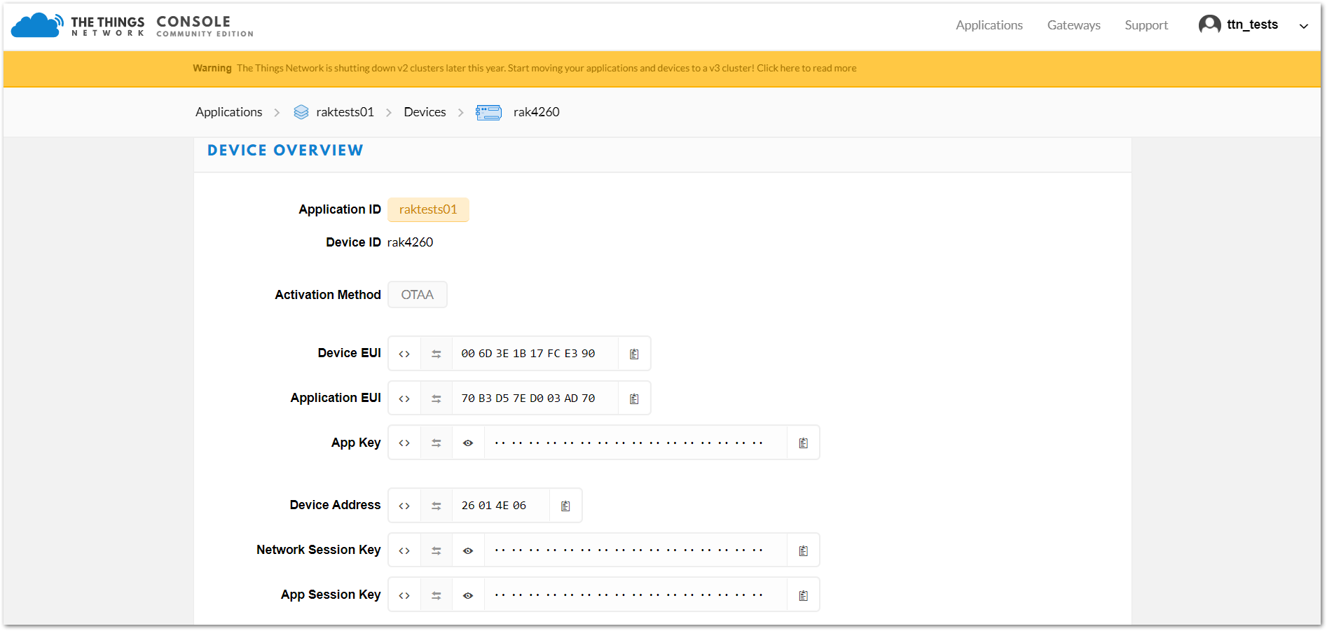
Task: Click the rak4260 device icon in breadcrumb
Action: click(488, 112)
